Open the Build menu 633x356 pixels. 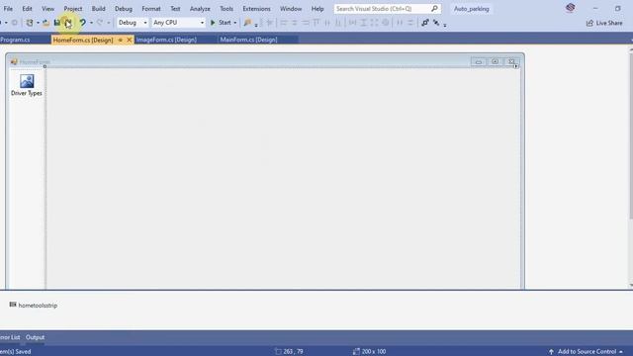pyautogui.click(x=98, y=9)
